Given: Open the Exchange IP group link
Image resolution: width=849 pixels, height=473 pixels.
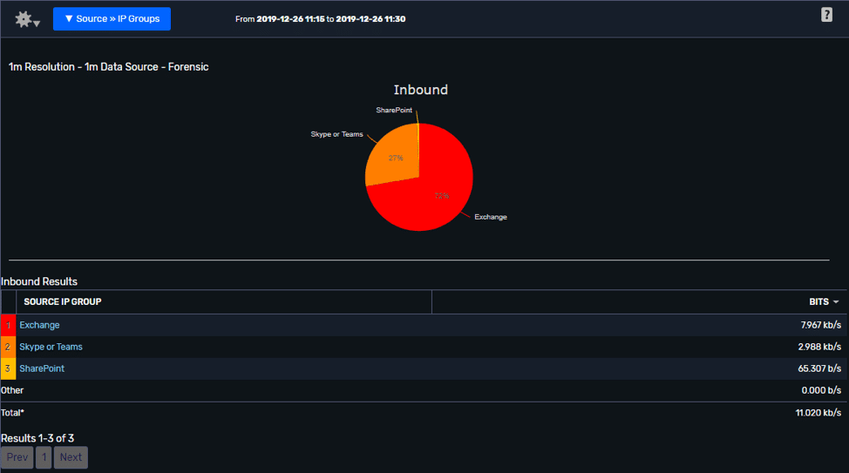Looking at the screenshot, I should coord(39,325).
